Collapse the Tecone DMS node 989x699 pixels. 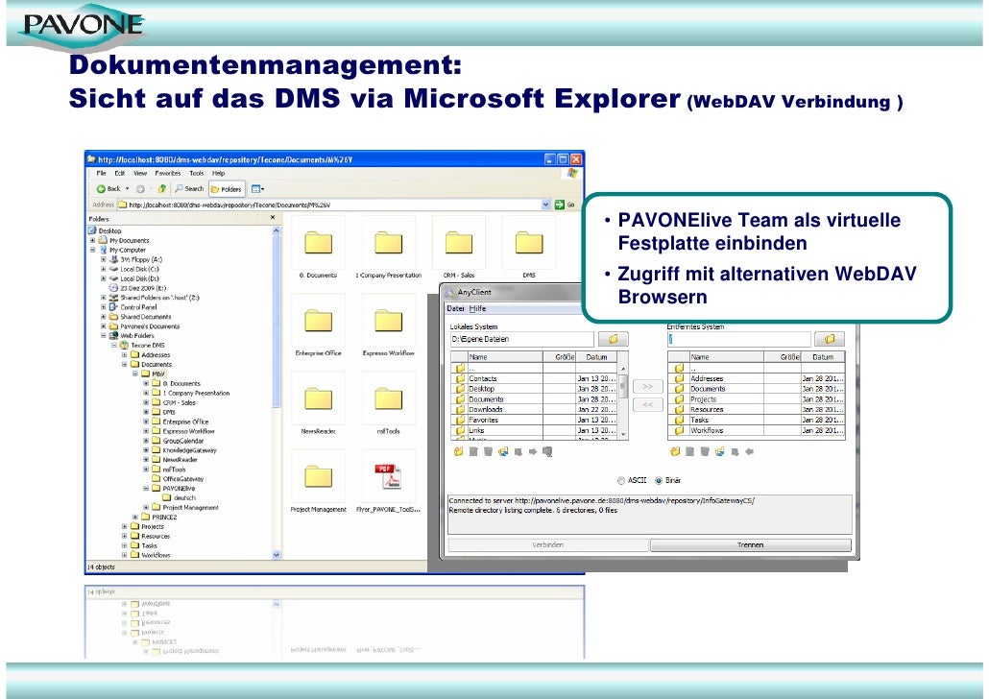(x=114, y=345)
